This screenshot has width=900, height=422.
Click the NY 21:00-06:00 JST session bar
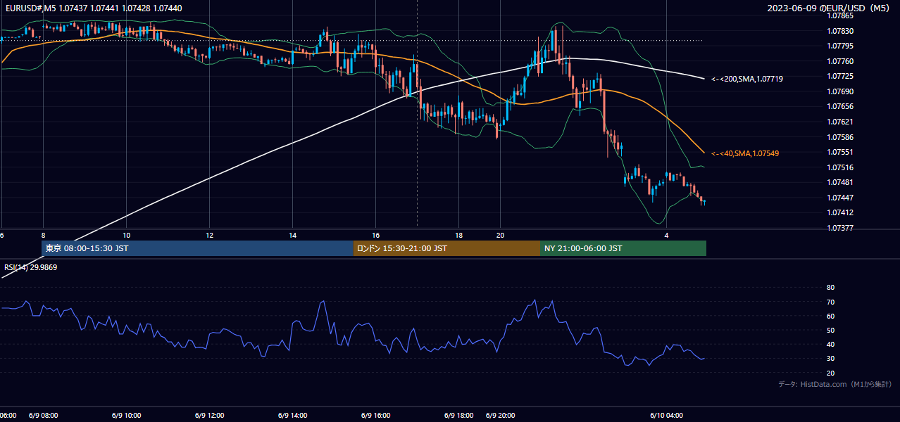[x=623, y=248]
